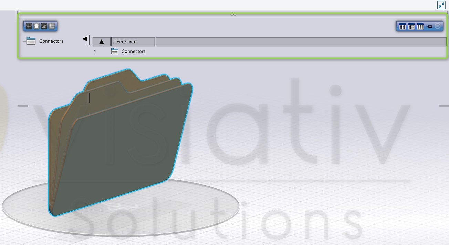Click the empty wide column header
Image resolution: width=449 pixels, height=245 pixels.
pyautogui.click(x=301, y=42)
